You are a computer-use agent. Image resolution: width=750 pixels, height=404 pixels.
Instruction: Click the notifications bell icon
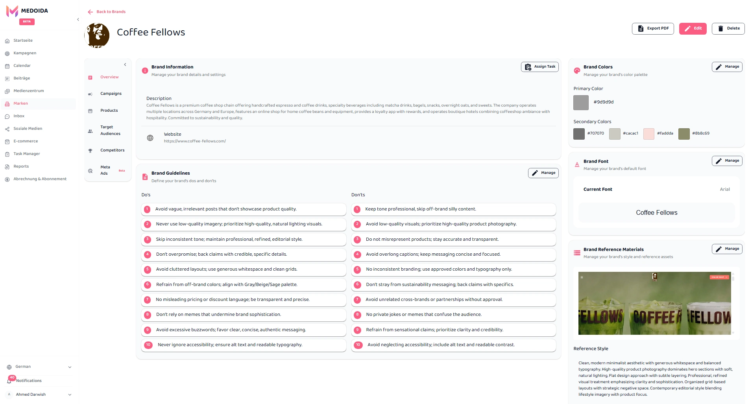(9, 381)
